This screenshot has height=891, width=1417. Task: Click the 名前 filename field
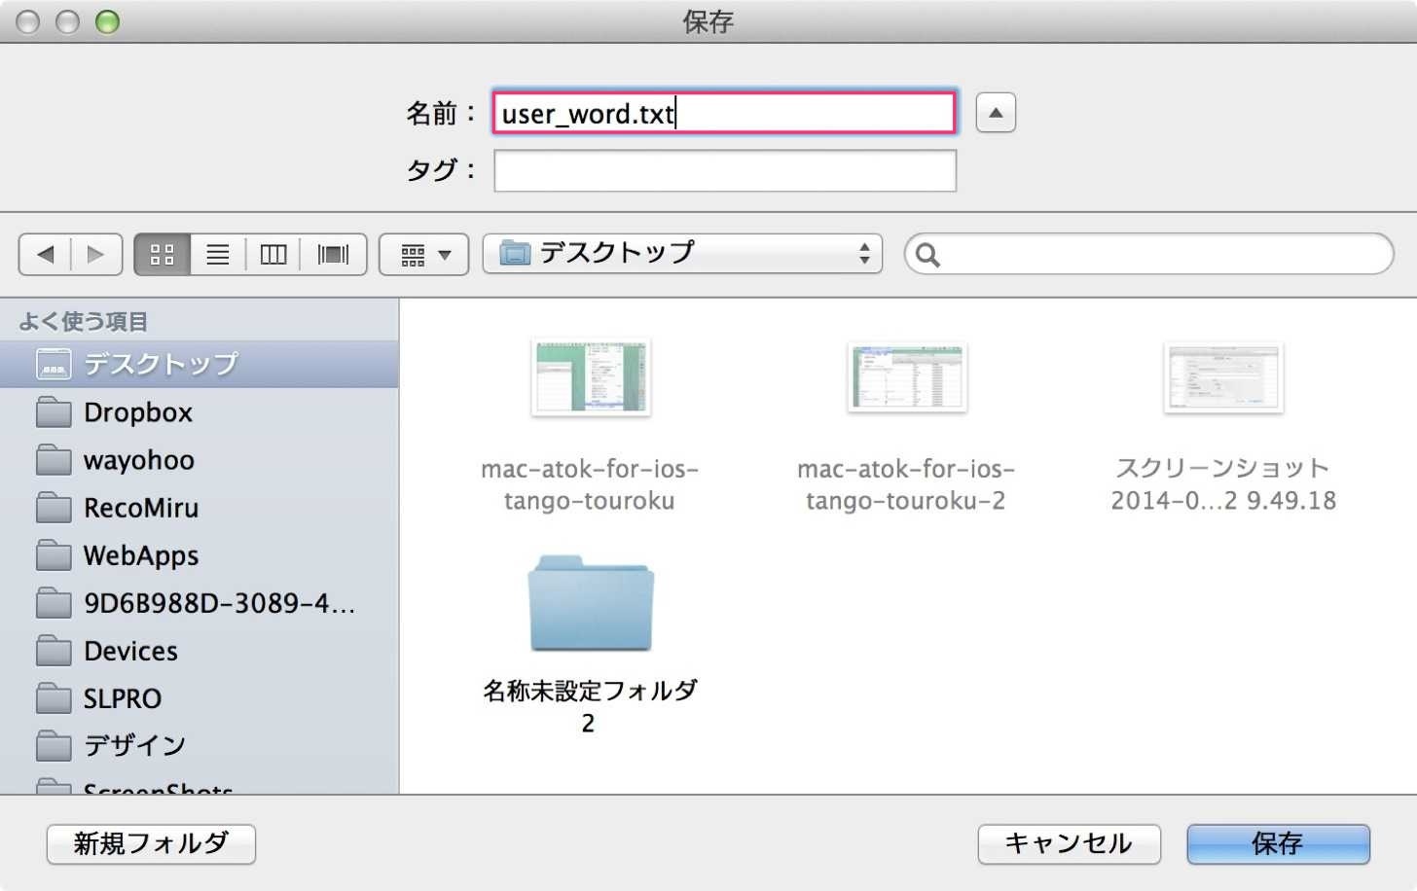724,113
